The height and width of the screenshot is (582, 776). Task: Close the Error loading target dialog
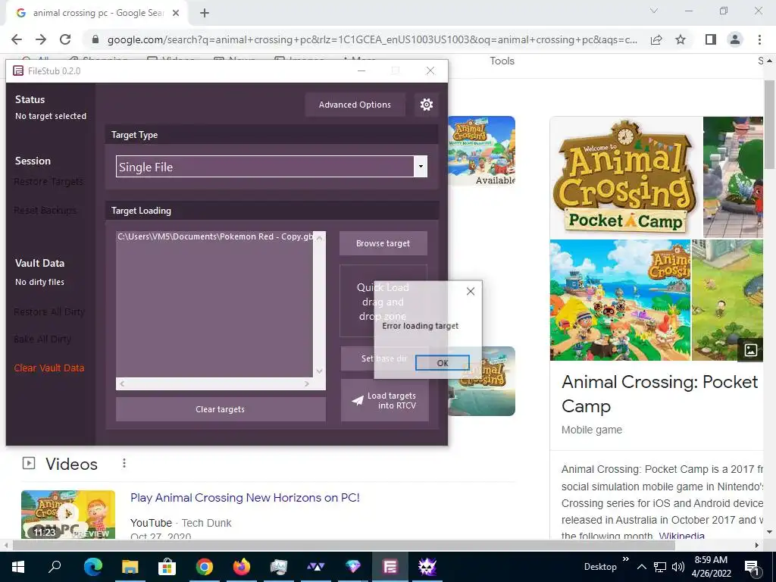coord(471,291)
